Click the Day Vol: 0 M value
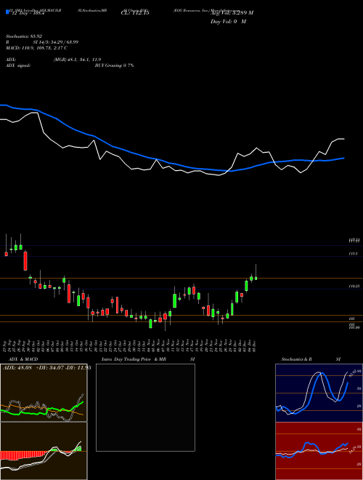 pyautogui.click(x=228, y=21)
